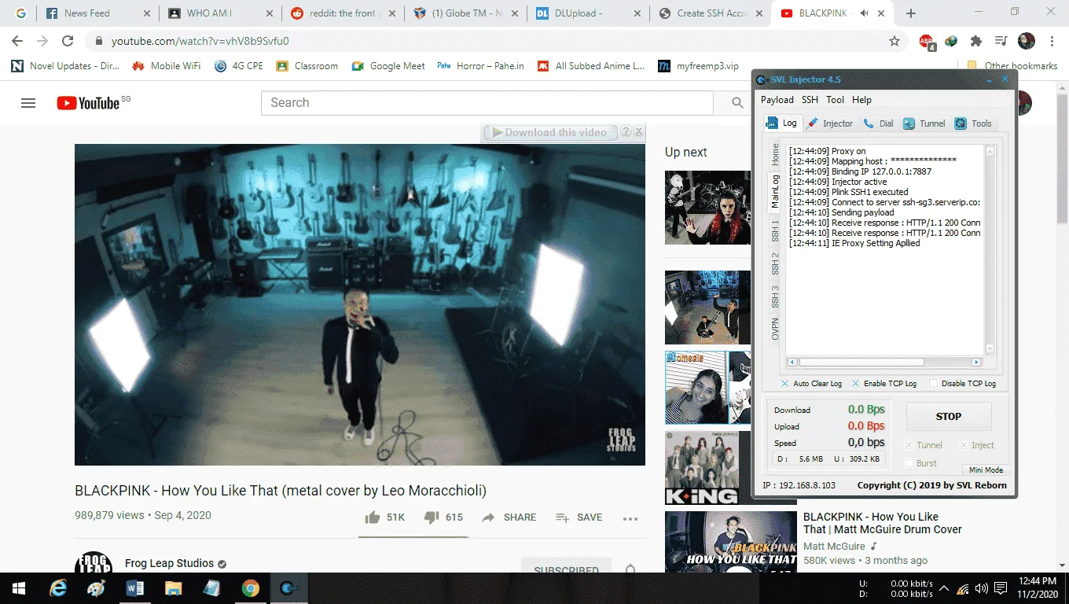Go back in Chrome

tap(19, 41)
